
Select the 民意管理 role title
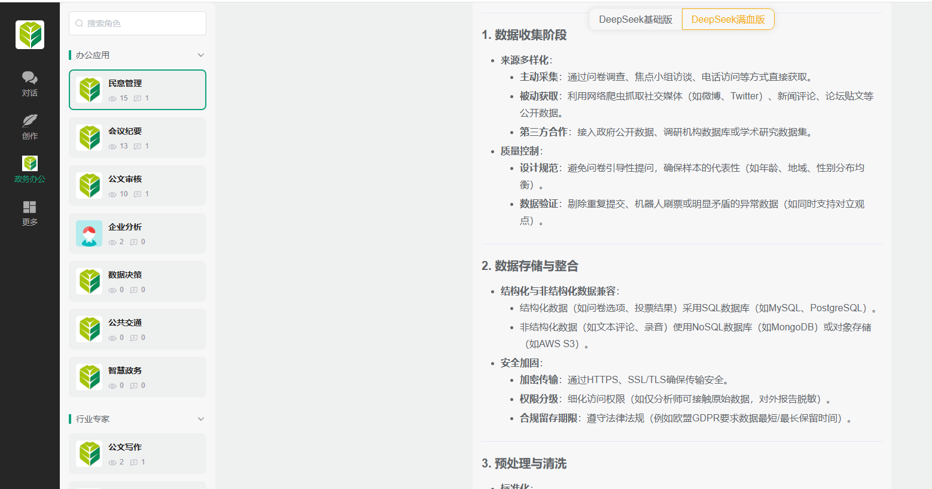[x=125, y=83]
